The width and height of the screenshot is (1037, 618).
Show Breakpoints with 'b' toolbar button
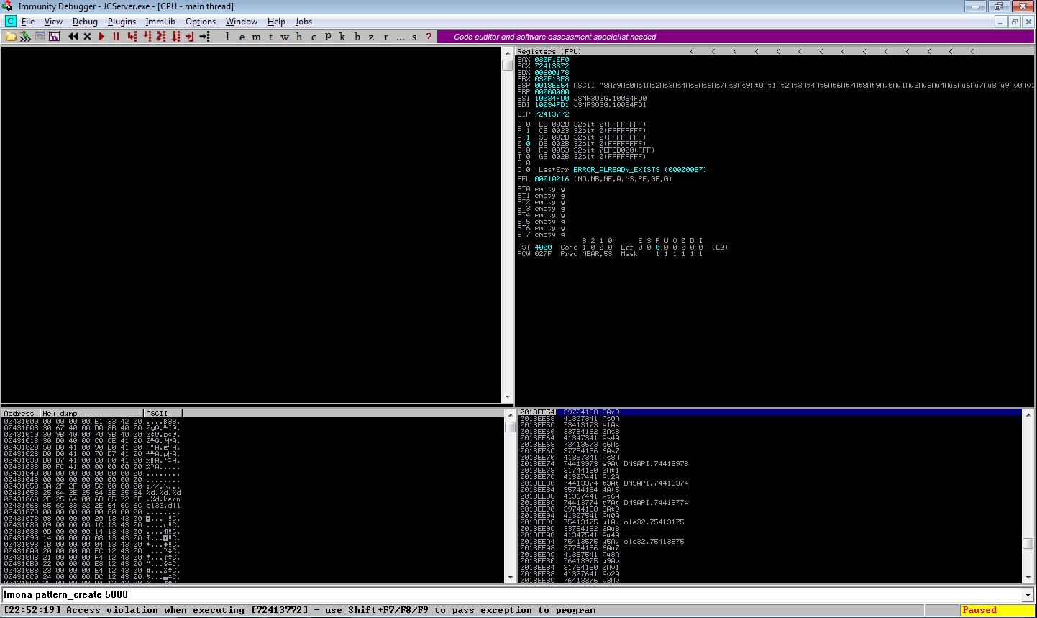357,37
